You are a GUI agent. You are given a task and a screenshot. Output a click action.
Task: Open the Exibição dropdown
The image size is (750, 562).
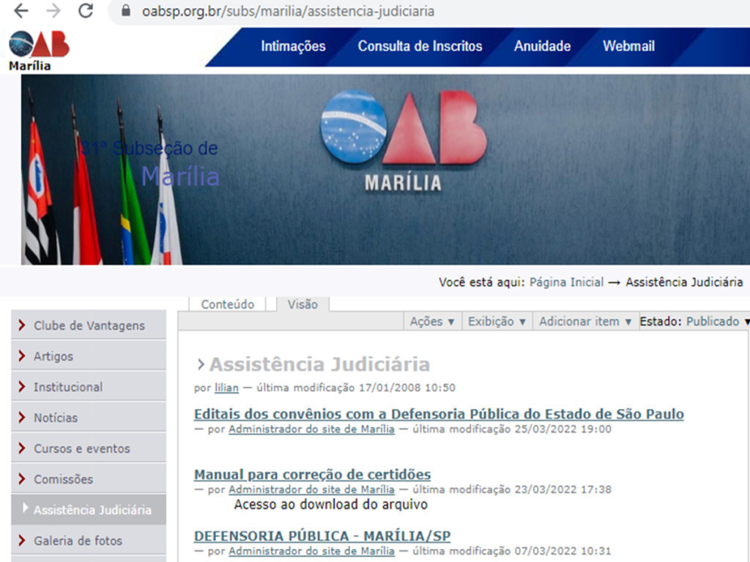click(x=497, y=321)
